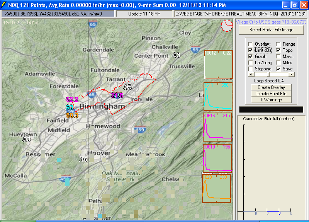The image size is (309, 222).
Task: Select the orange 50.3 gauge marker
Action: click(x=72, y=115)
